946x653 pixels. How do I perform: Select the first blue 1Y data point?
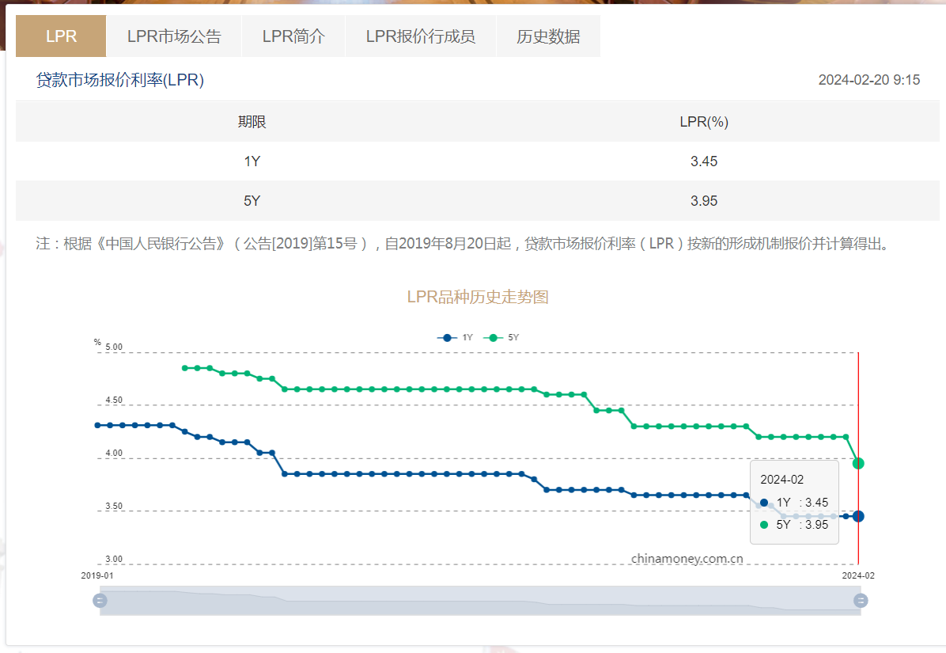(x=97, y=425)
